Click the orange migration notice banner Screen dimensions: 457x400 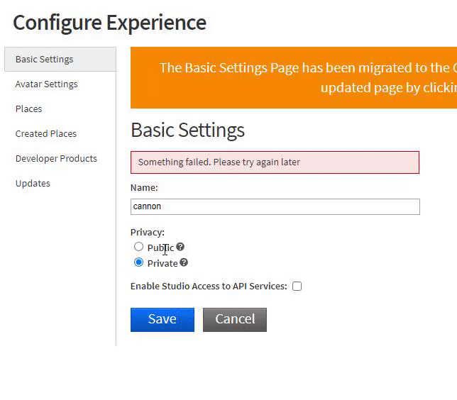click(x=294, y=78)
